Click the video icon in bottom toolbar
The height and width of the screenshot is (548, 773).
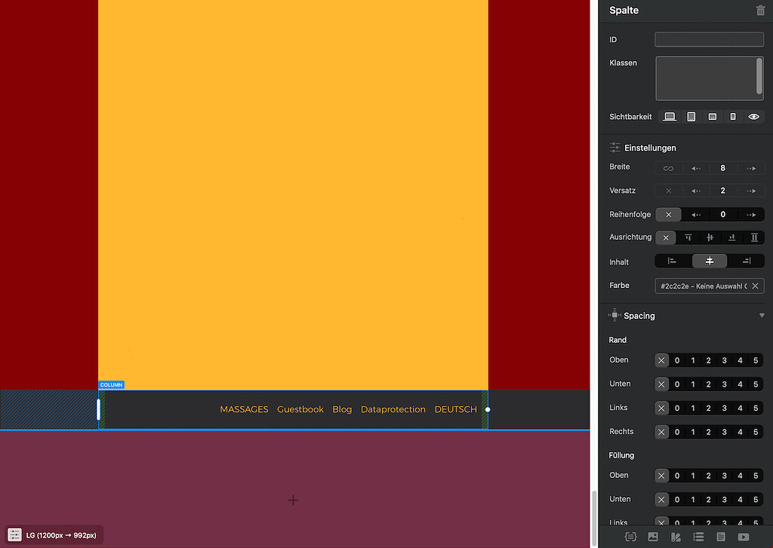tap(744, 537)
